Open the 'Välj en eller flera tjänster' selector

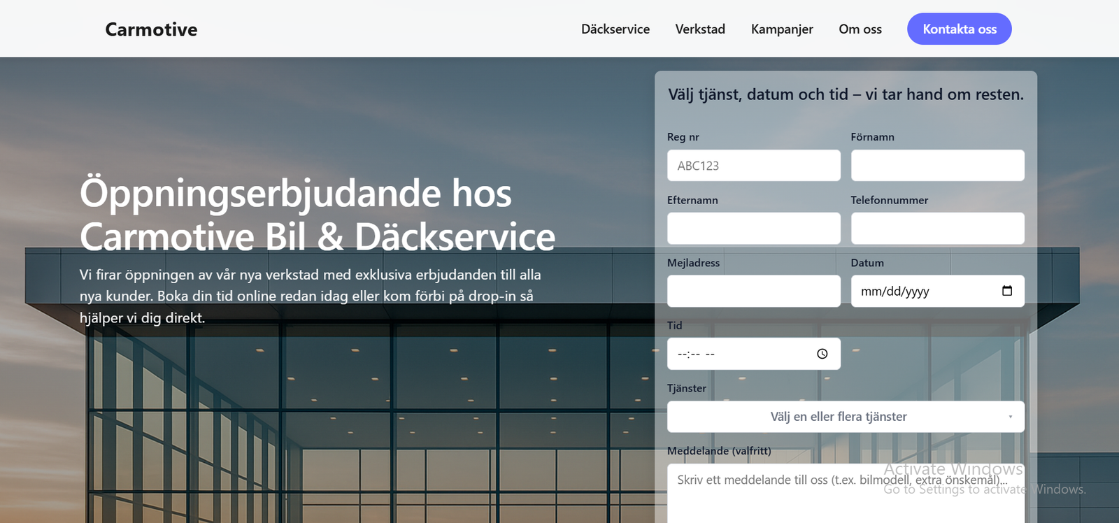click(838, 417)
